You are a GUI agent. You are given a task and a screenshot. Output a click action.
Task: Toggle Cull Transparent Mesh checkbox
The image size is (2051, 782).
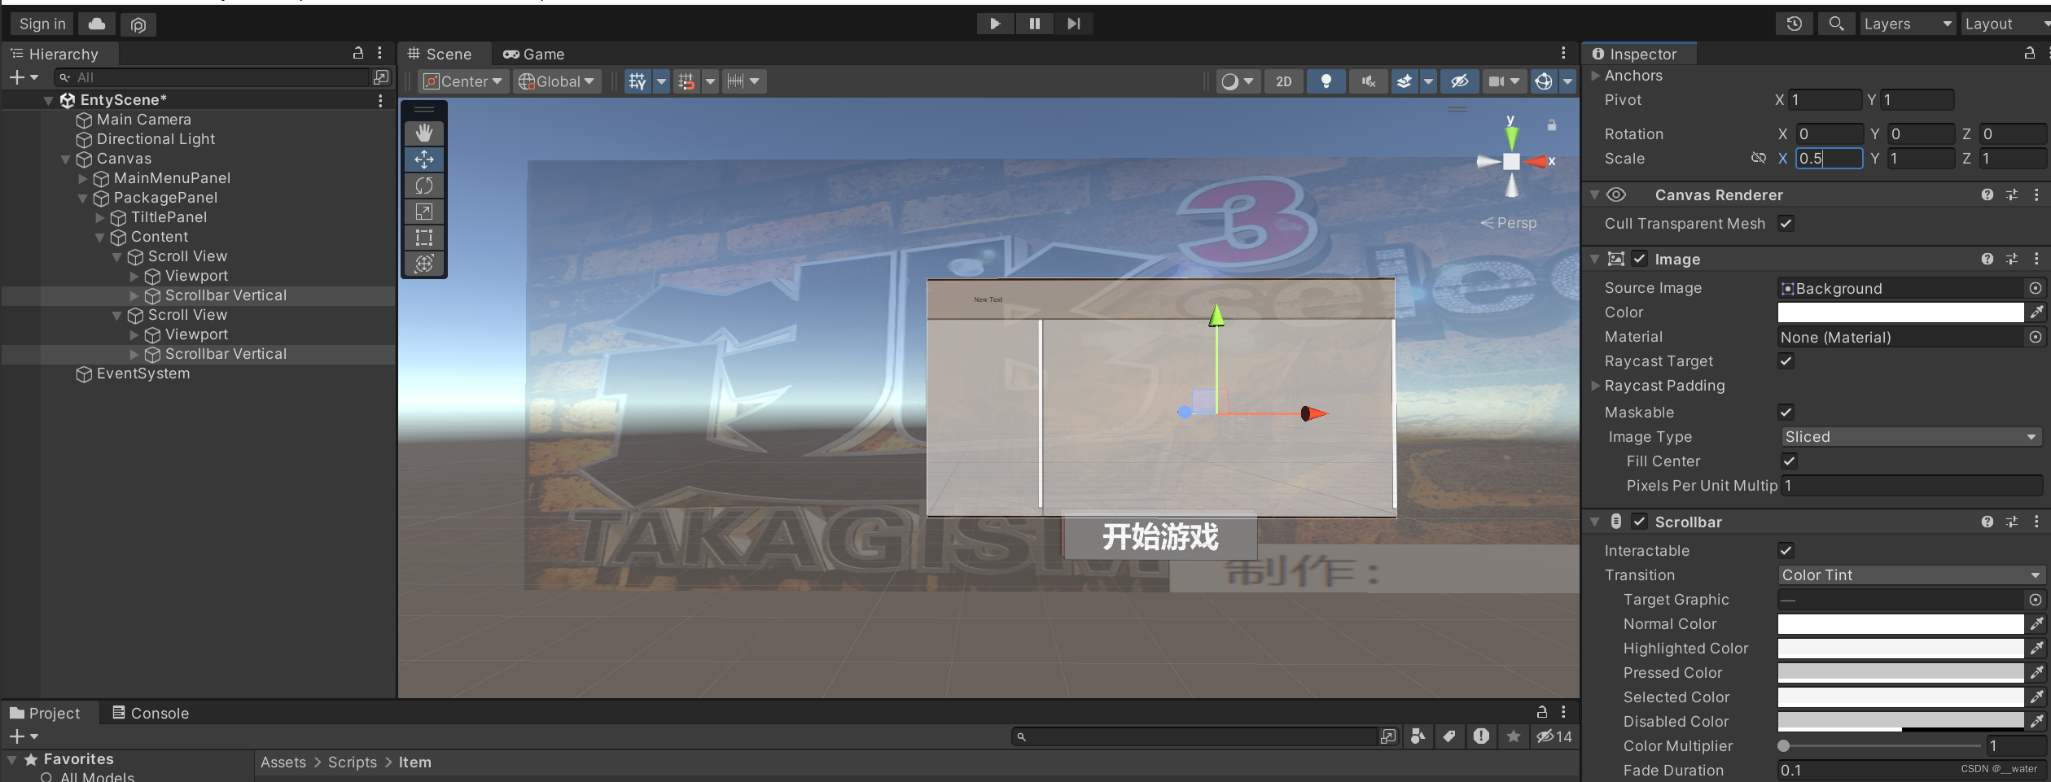(1786, 223)
